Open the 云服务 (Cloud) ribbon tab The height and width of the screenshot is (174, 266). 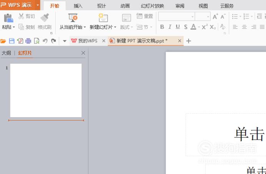coord(227,6)
